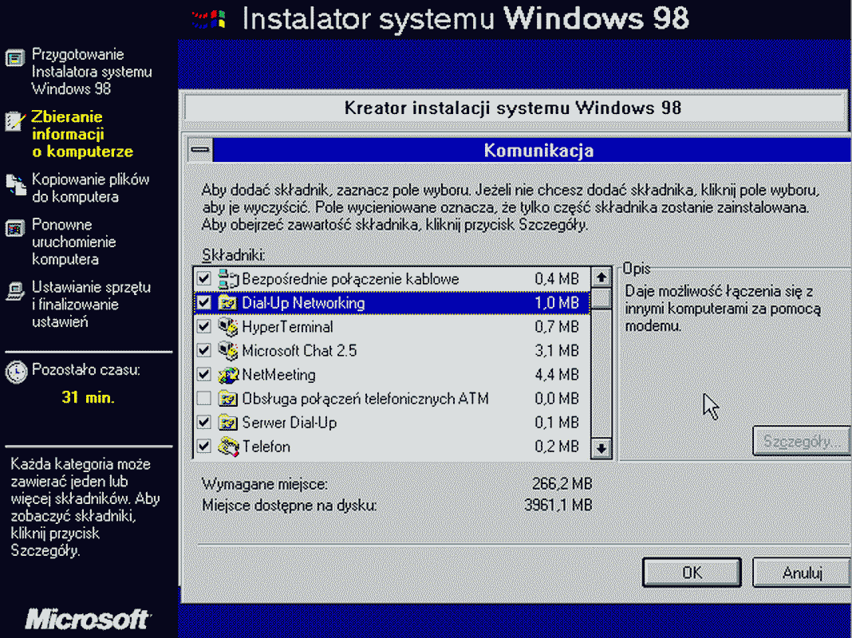
Task: Click the 4,4 MB size value
Action: [x=557, y=375]
